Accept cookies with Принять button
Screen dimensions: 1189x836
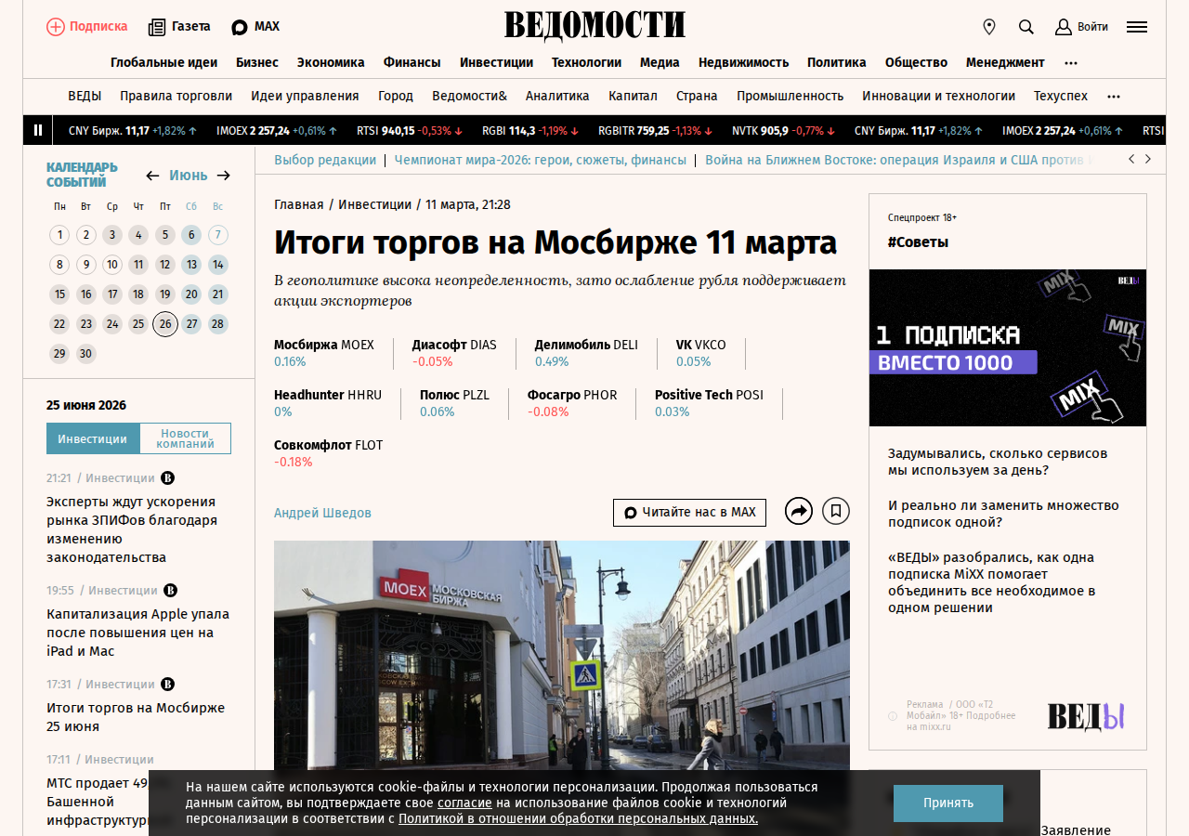(948, 803)
